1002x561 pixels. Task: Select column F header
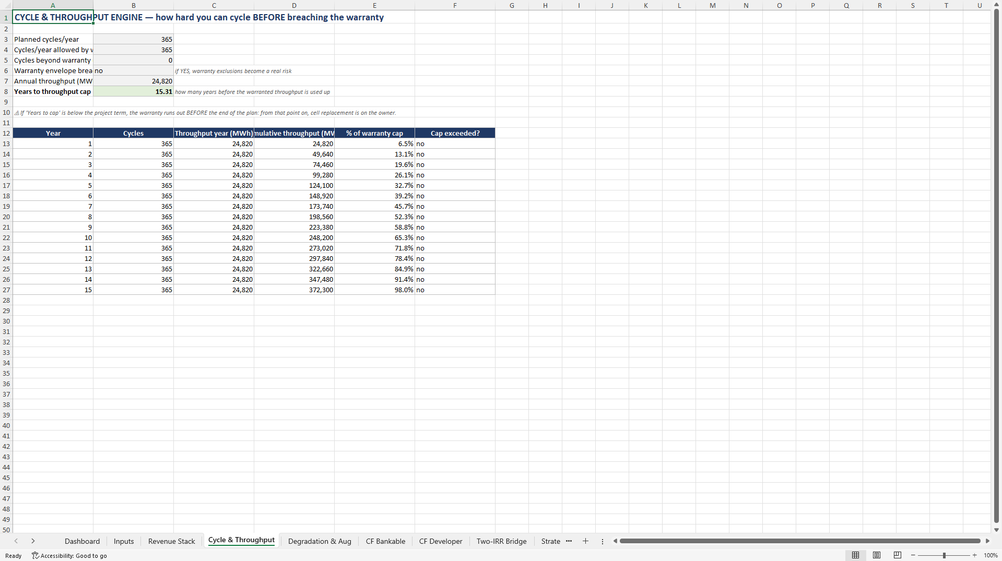pyautogui.click(x=455, y=5)
